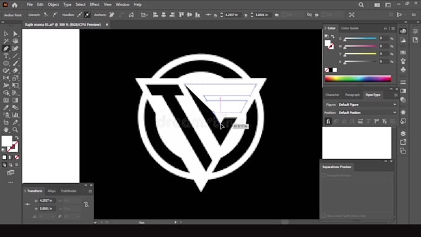Choose the Scale tool
The width and height of the screenshot is (421, 237).
coord(15,78)
